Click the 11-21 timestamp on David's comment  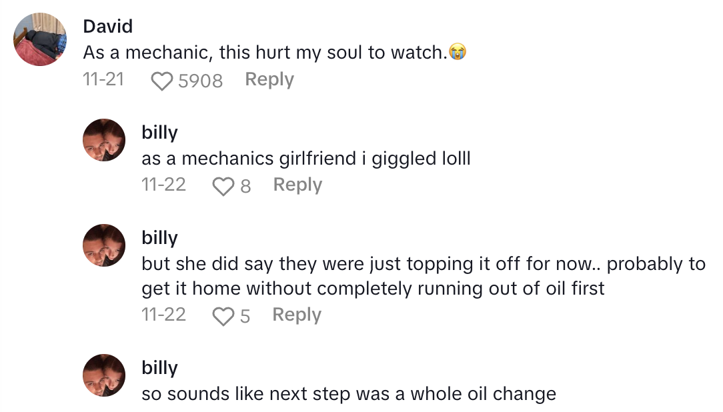pyautogui.click(x=103, y=79)
